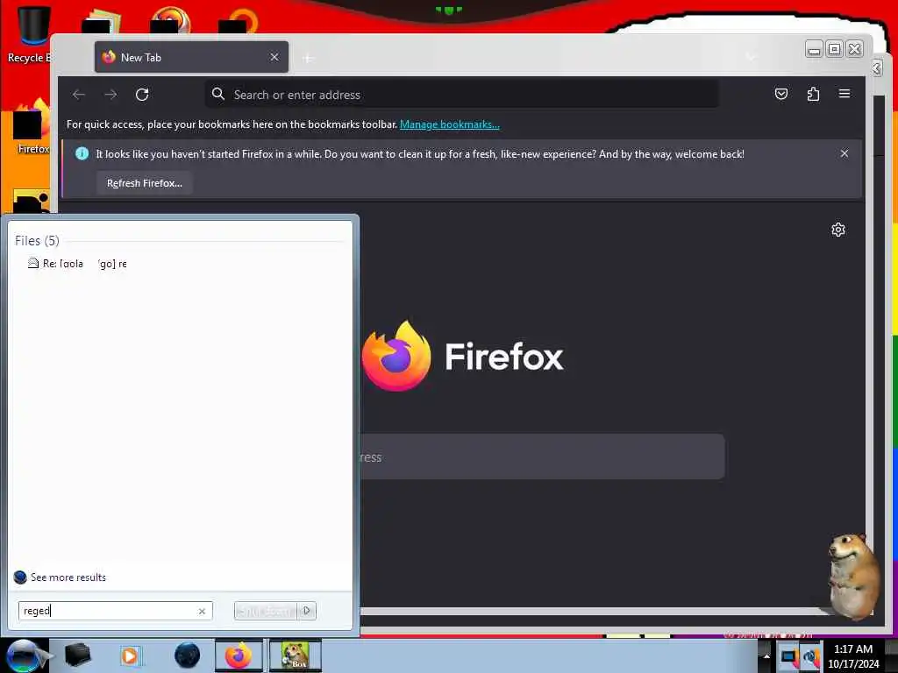Focus the Start menu search field

pos(115,611)
